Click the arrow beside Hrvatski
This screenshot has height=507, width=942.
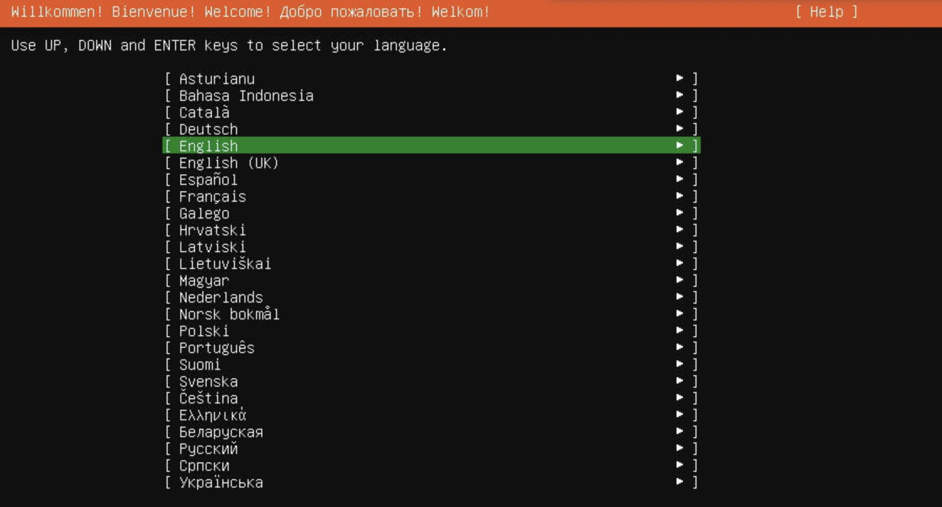click(x=680, y=230)
